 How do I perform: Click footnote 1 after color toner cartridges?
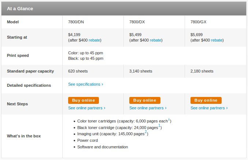coord(169,119)
